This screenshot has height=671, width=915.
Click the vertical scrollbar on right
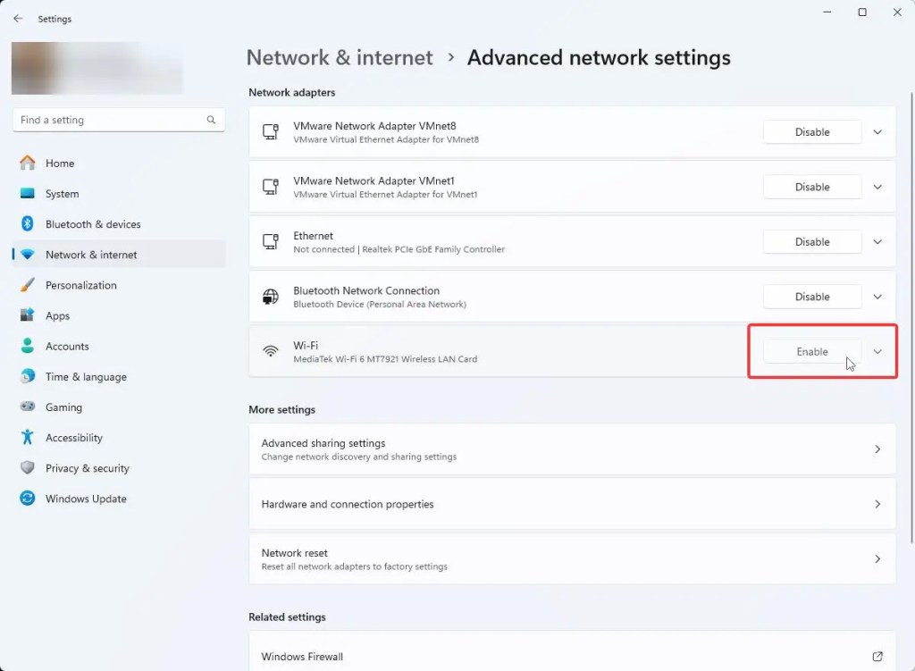click(x=911, y=318)
